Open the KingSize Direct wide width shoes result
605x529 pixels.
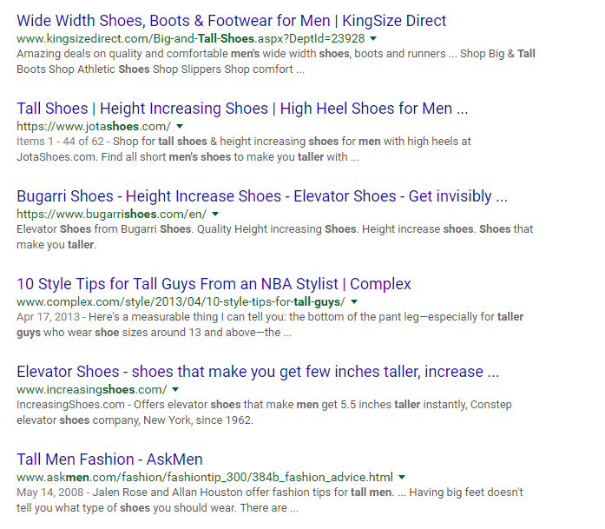(232, 21)
